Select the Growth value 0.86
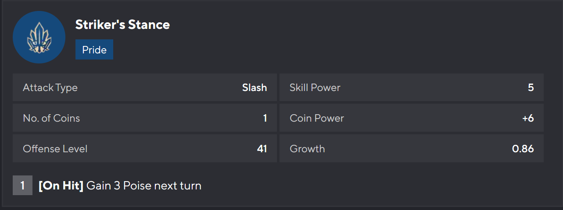This screenshot has height=210, width=563. pyautogui.click(x=523, y=149)
